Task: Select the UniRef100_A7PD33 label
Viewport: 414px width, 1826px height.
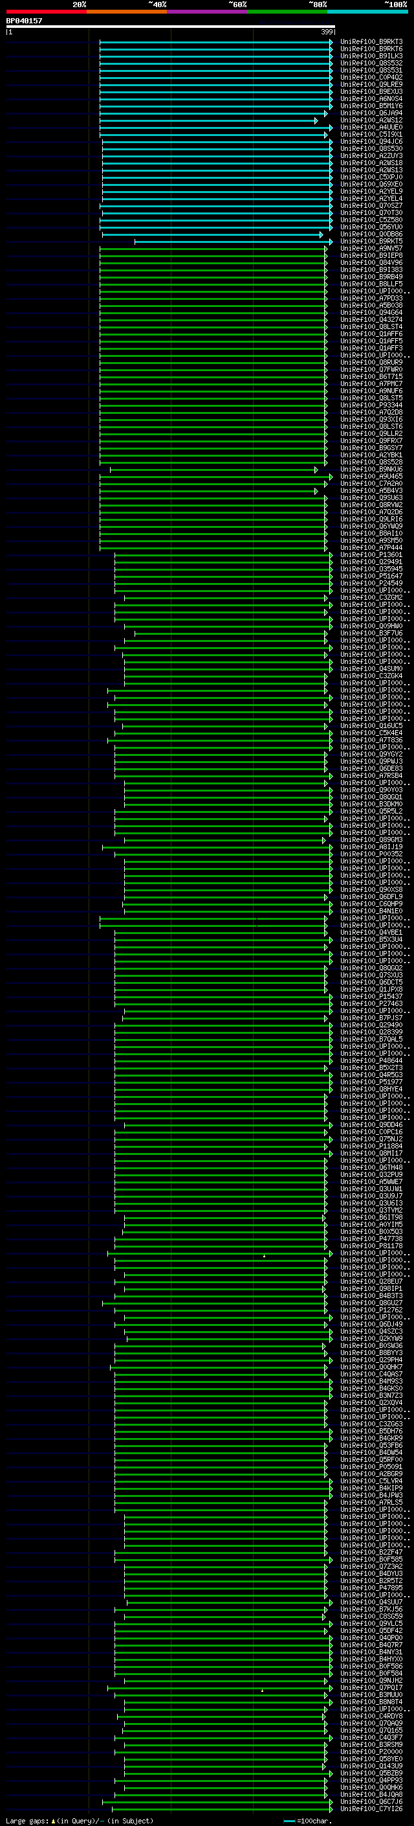Action: coord(371,299)
